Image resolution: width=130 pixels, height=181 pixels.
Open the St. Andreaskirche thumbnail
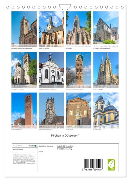(x=106, y=110)
